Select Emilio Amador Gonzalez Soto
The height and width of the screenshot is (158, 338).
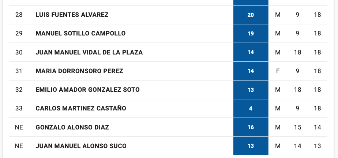[87, 90]
